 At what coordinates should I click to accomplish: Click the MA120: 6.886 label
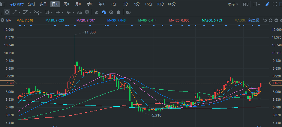click(179, 20)
